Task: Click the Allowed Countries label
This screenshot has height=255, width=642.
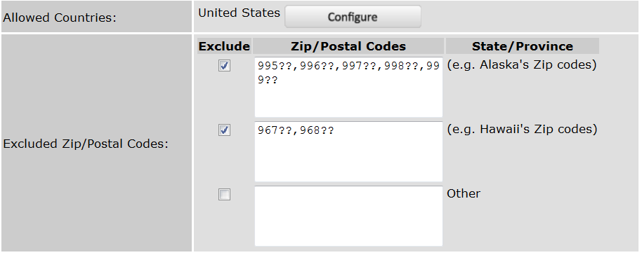Action: point(60,18)
